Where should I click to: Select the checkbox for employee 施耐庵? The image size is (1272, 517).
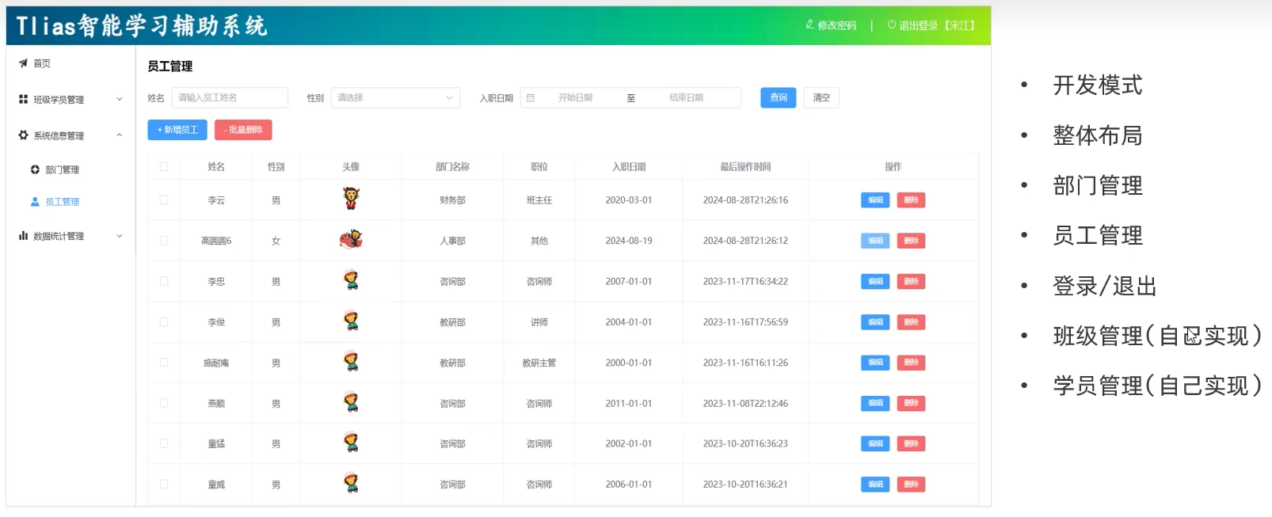click(x=164, y=363)
